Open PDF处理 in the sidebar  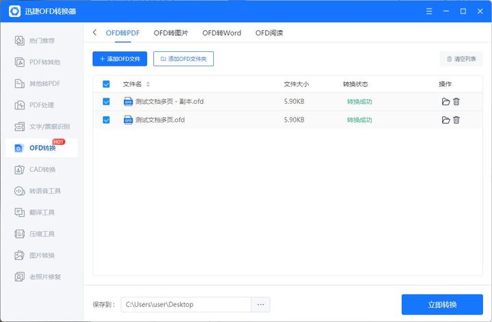(x=42, y=105)
